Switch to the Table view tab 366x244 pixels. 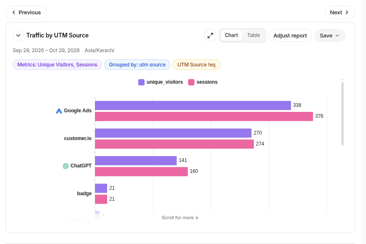(x=253, y=35)
